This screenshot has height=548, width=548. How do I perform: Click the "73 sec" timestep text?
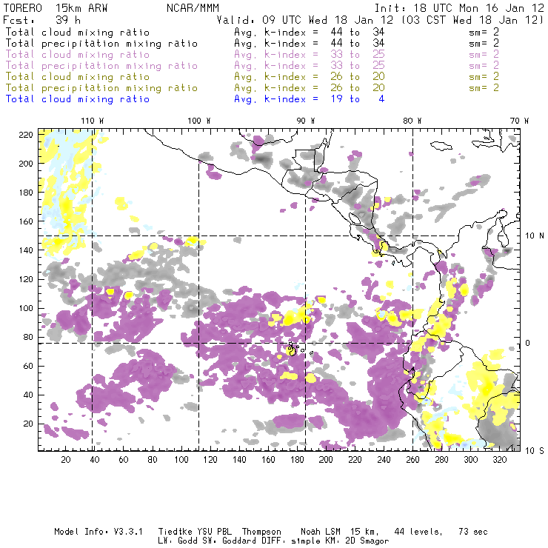(x=473, y=532)
